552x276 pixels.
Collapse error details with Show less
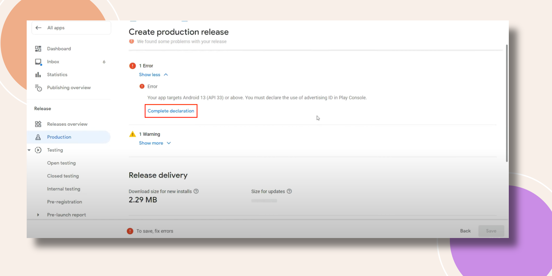click(x=153, y=75)
